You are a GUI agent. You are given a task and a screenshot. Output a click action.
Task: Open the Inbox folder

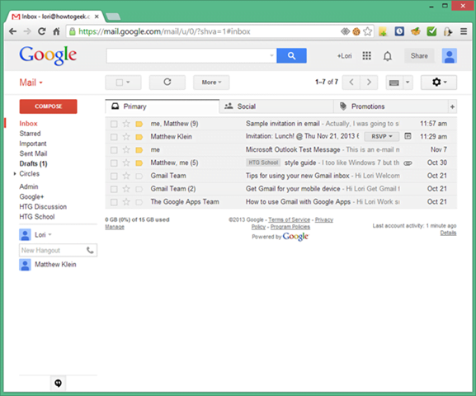point(28,124)
